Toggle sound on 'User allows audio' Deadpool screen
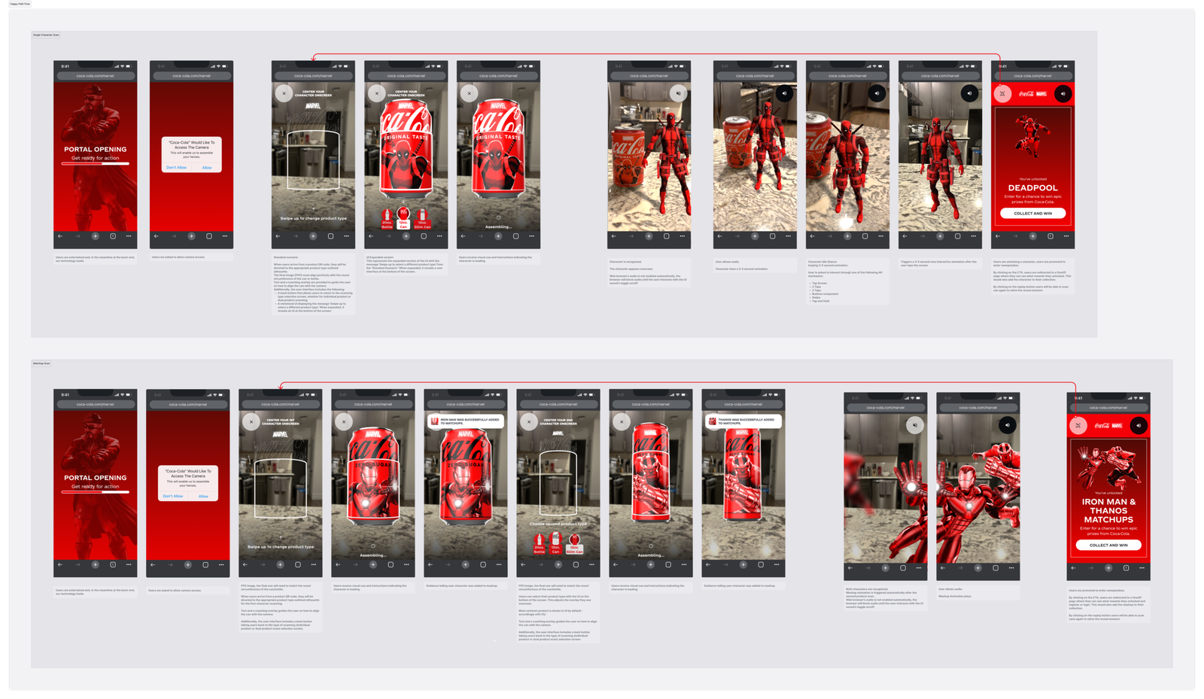This screenshot has height=699, width=1204. pos(784,93)
